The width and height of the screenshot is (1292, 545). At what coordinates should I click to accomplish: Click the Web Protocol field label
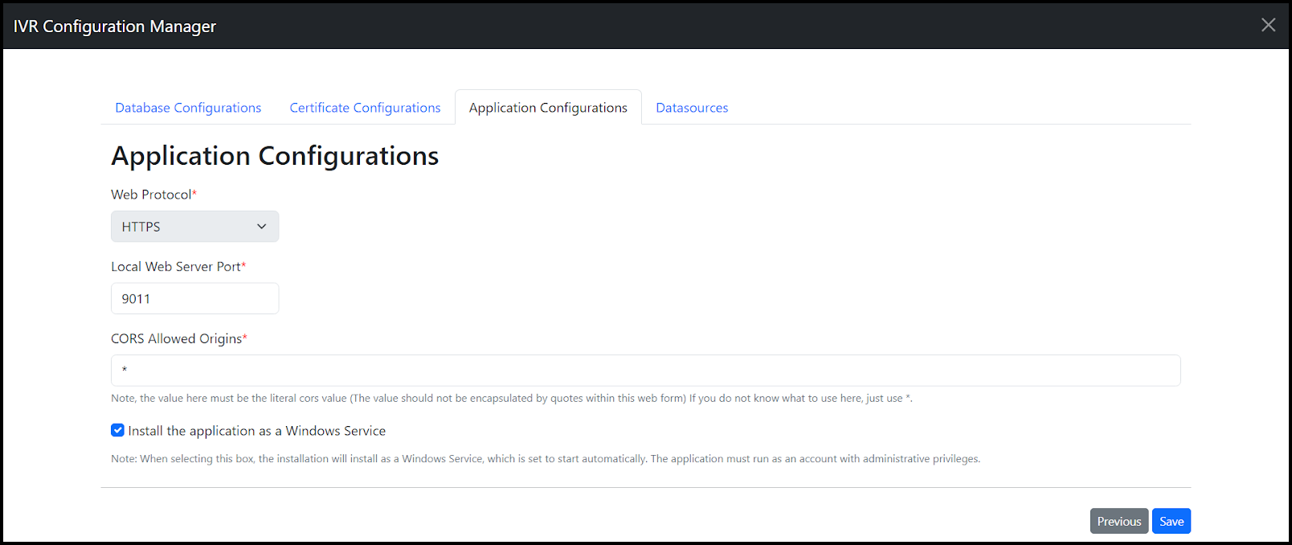[151, 195]
